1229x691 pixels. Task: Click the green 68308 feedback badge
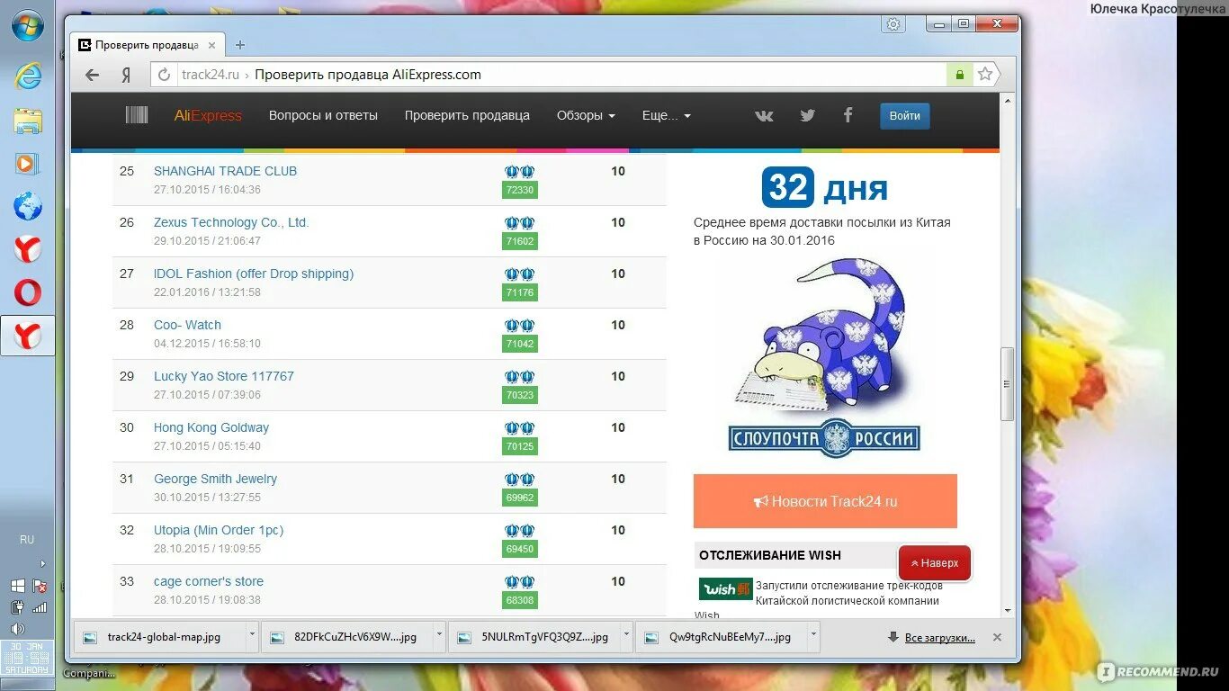coord(519,600)
